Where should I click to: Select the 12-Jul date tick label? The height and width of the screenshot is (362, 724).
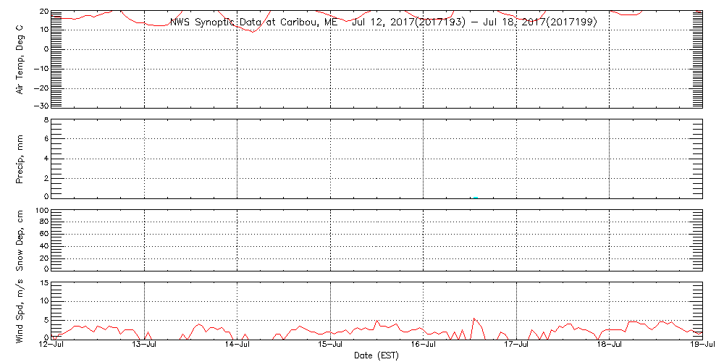(52, 345)
